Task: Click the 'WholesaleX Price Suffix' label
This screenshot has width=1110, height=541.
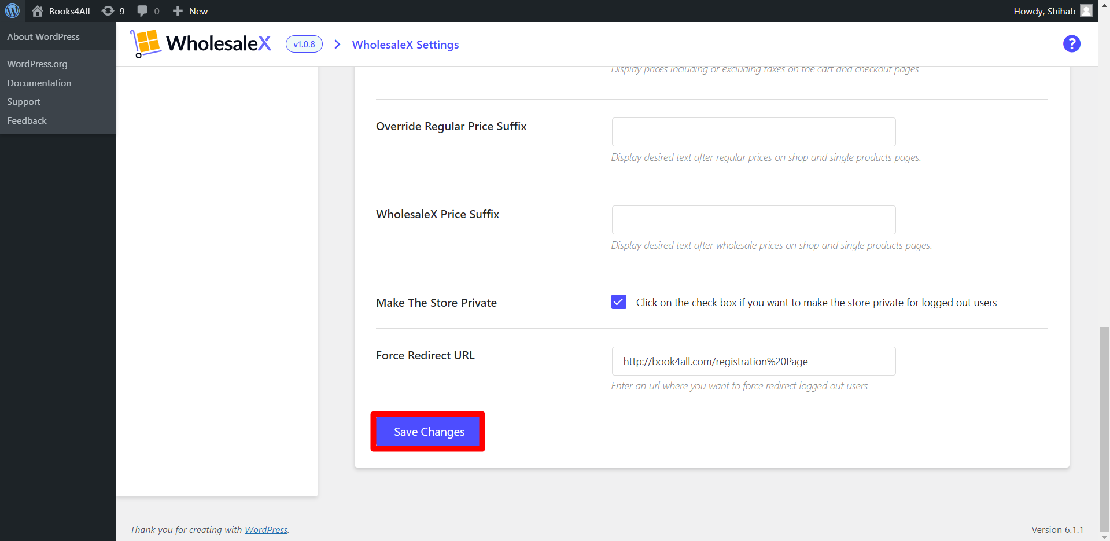Action: [437, 214]
